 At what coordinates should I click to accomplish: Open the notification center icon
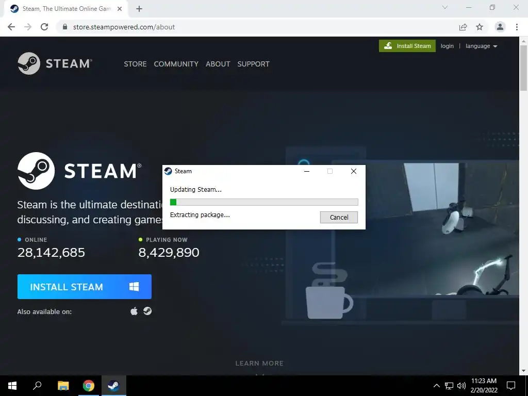[x=511, y=386]
